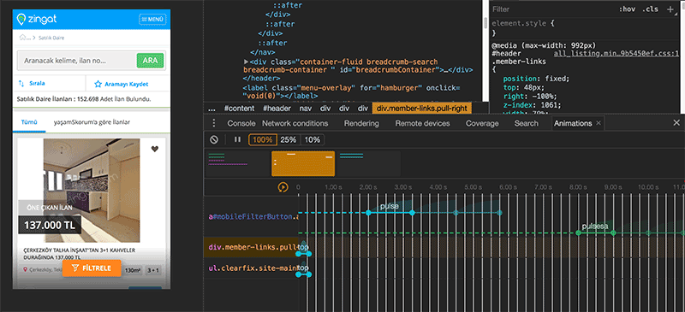Select div.member-links.pull-right breadcrumb
685x312 pixels.
point(421,109)
